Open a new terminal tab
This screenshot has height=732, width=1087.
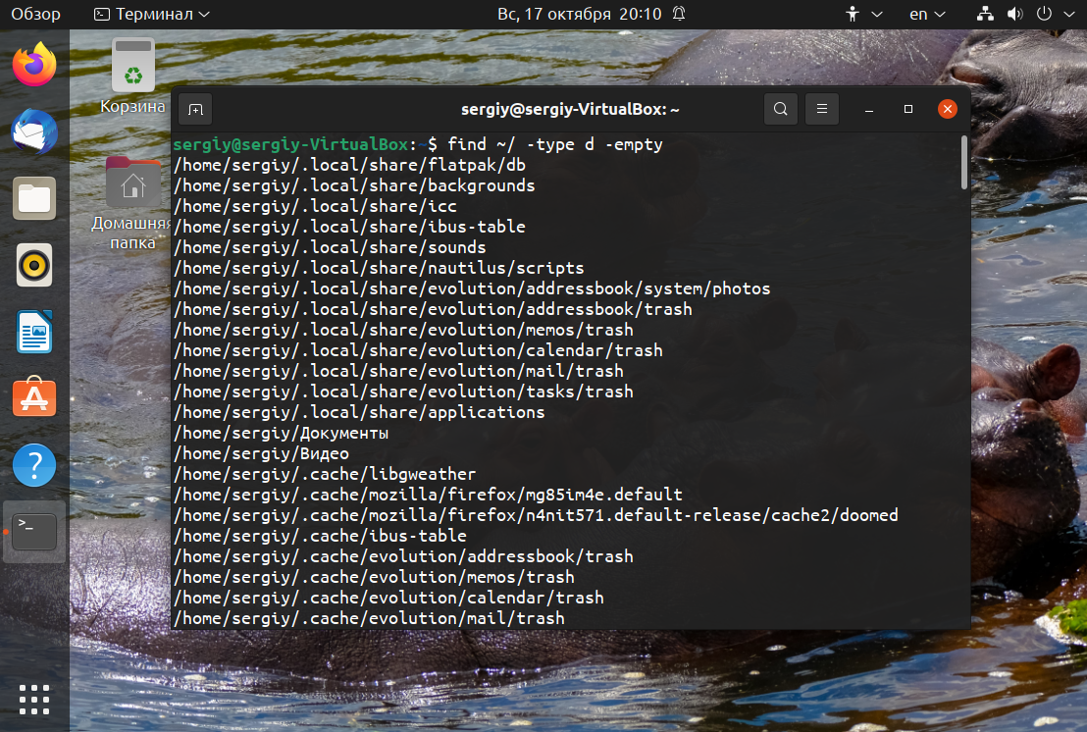(195, 110)
